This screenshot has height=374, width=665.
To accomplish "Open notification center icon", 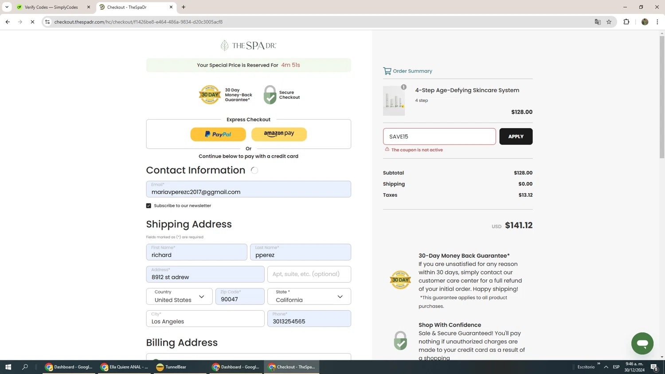I will coord(654,367).
